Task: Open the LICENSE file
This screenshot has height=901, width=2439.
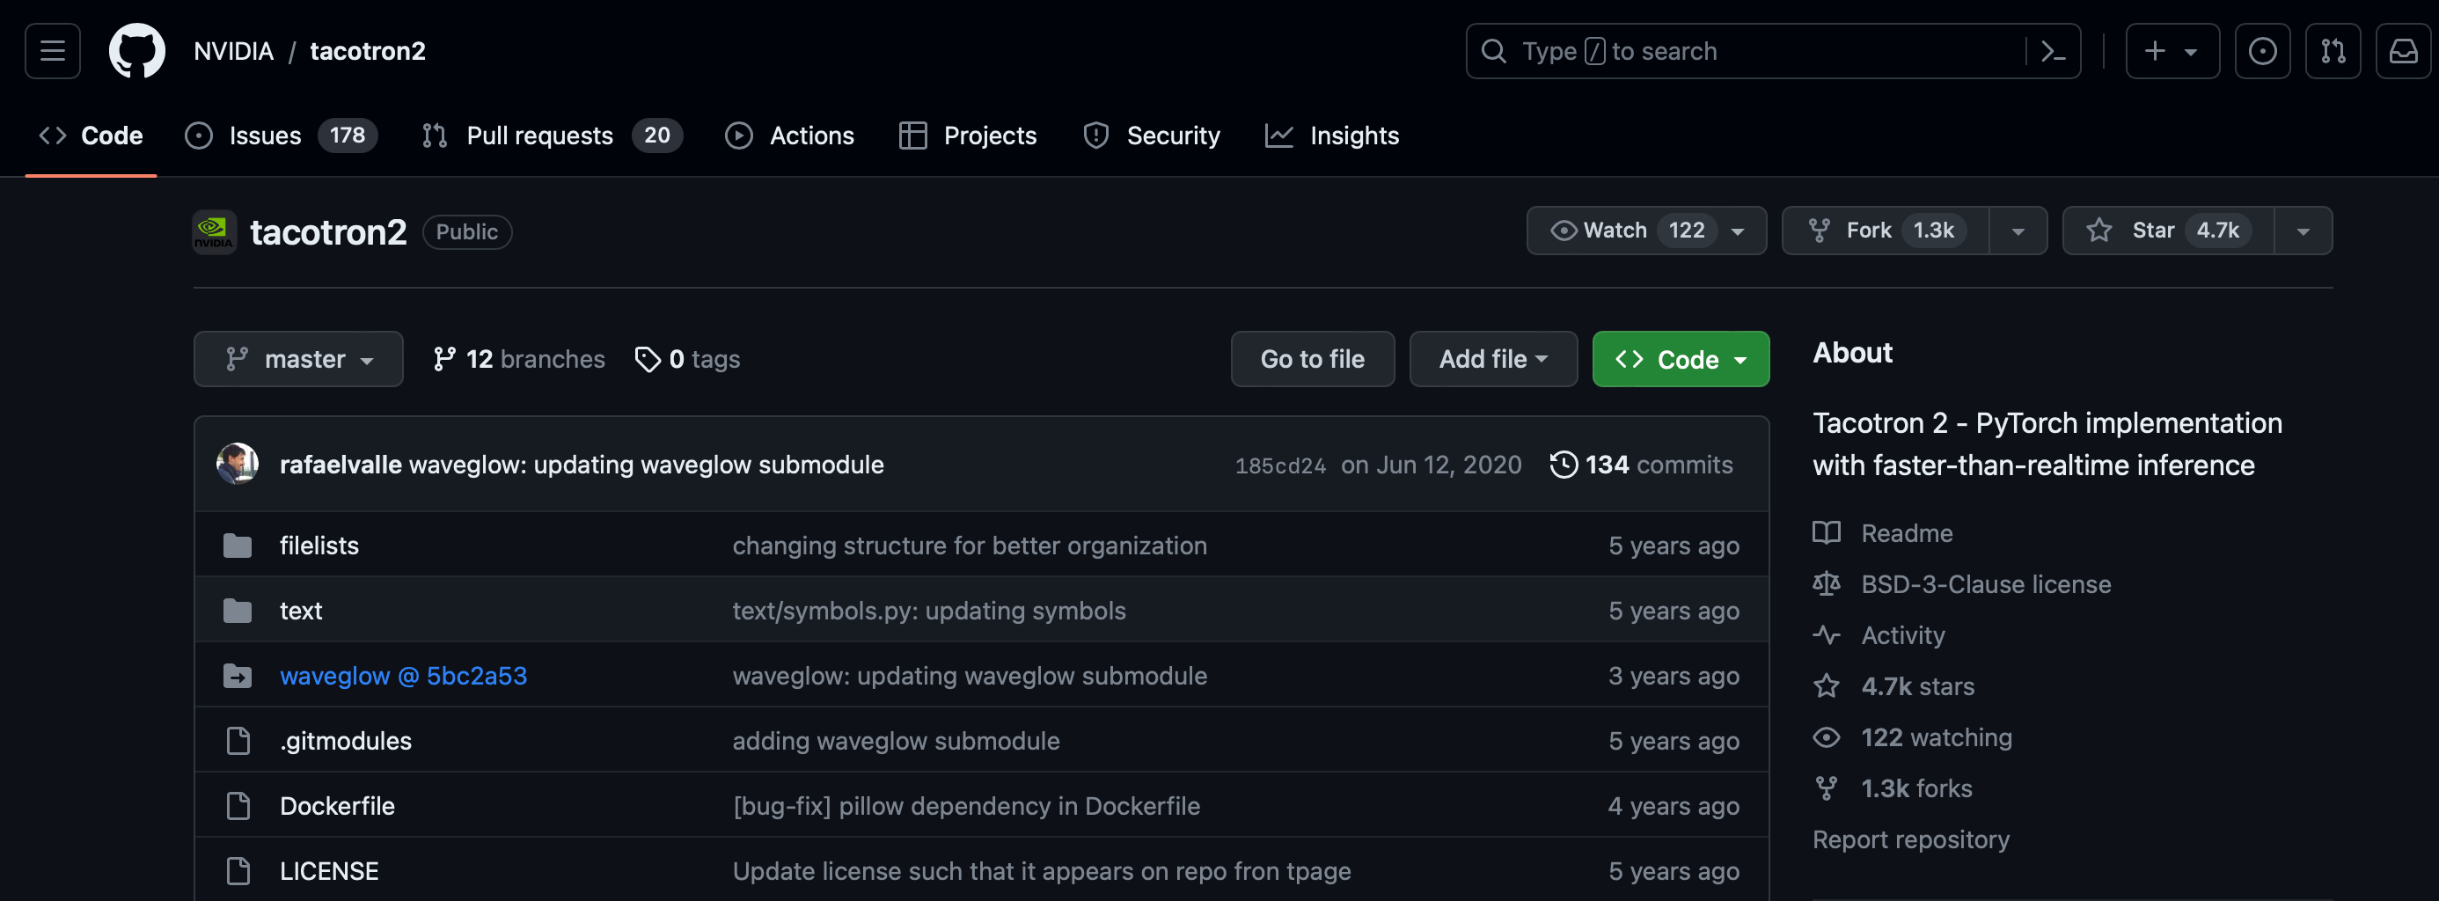Action: click(329, 871)
